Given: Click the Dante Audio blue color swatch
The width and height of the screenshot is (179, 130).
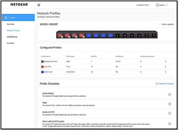Looking at the screenshot, I should coord(42,72).
